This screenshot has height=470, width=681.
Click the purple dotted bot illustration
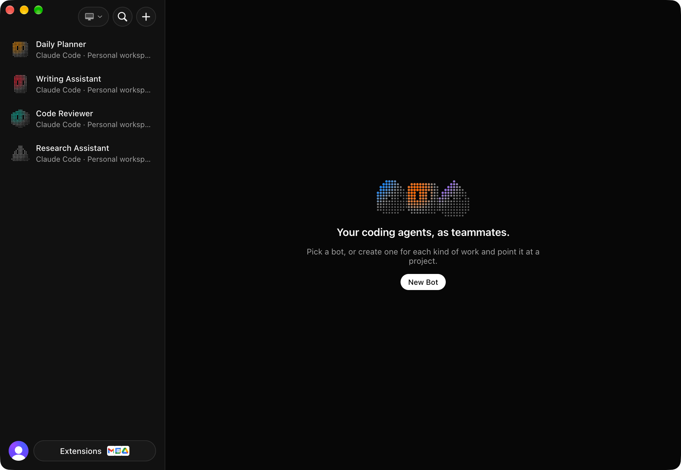pyautogui.click(x=454, y=198)
